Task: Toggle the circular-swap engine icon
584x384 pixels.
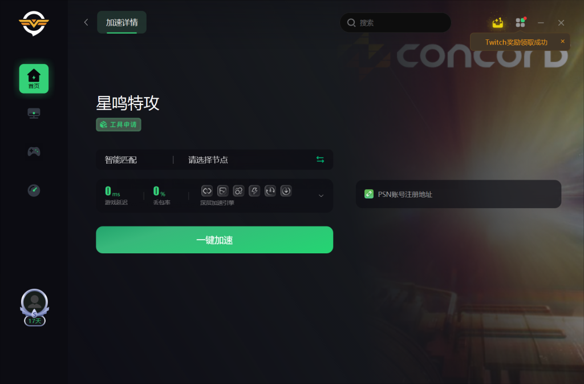Action: (239, 191)
